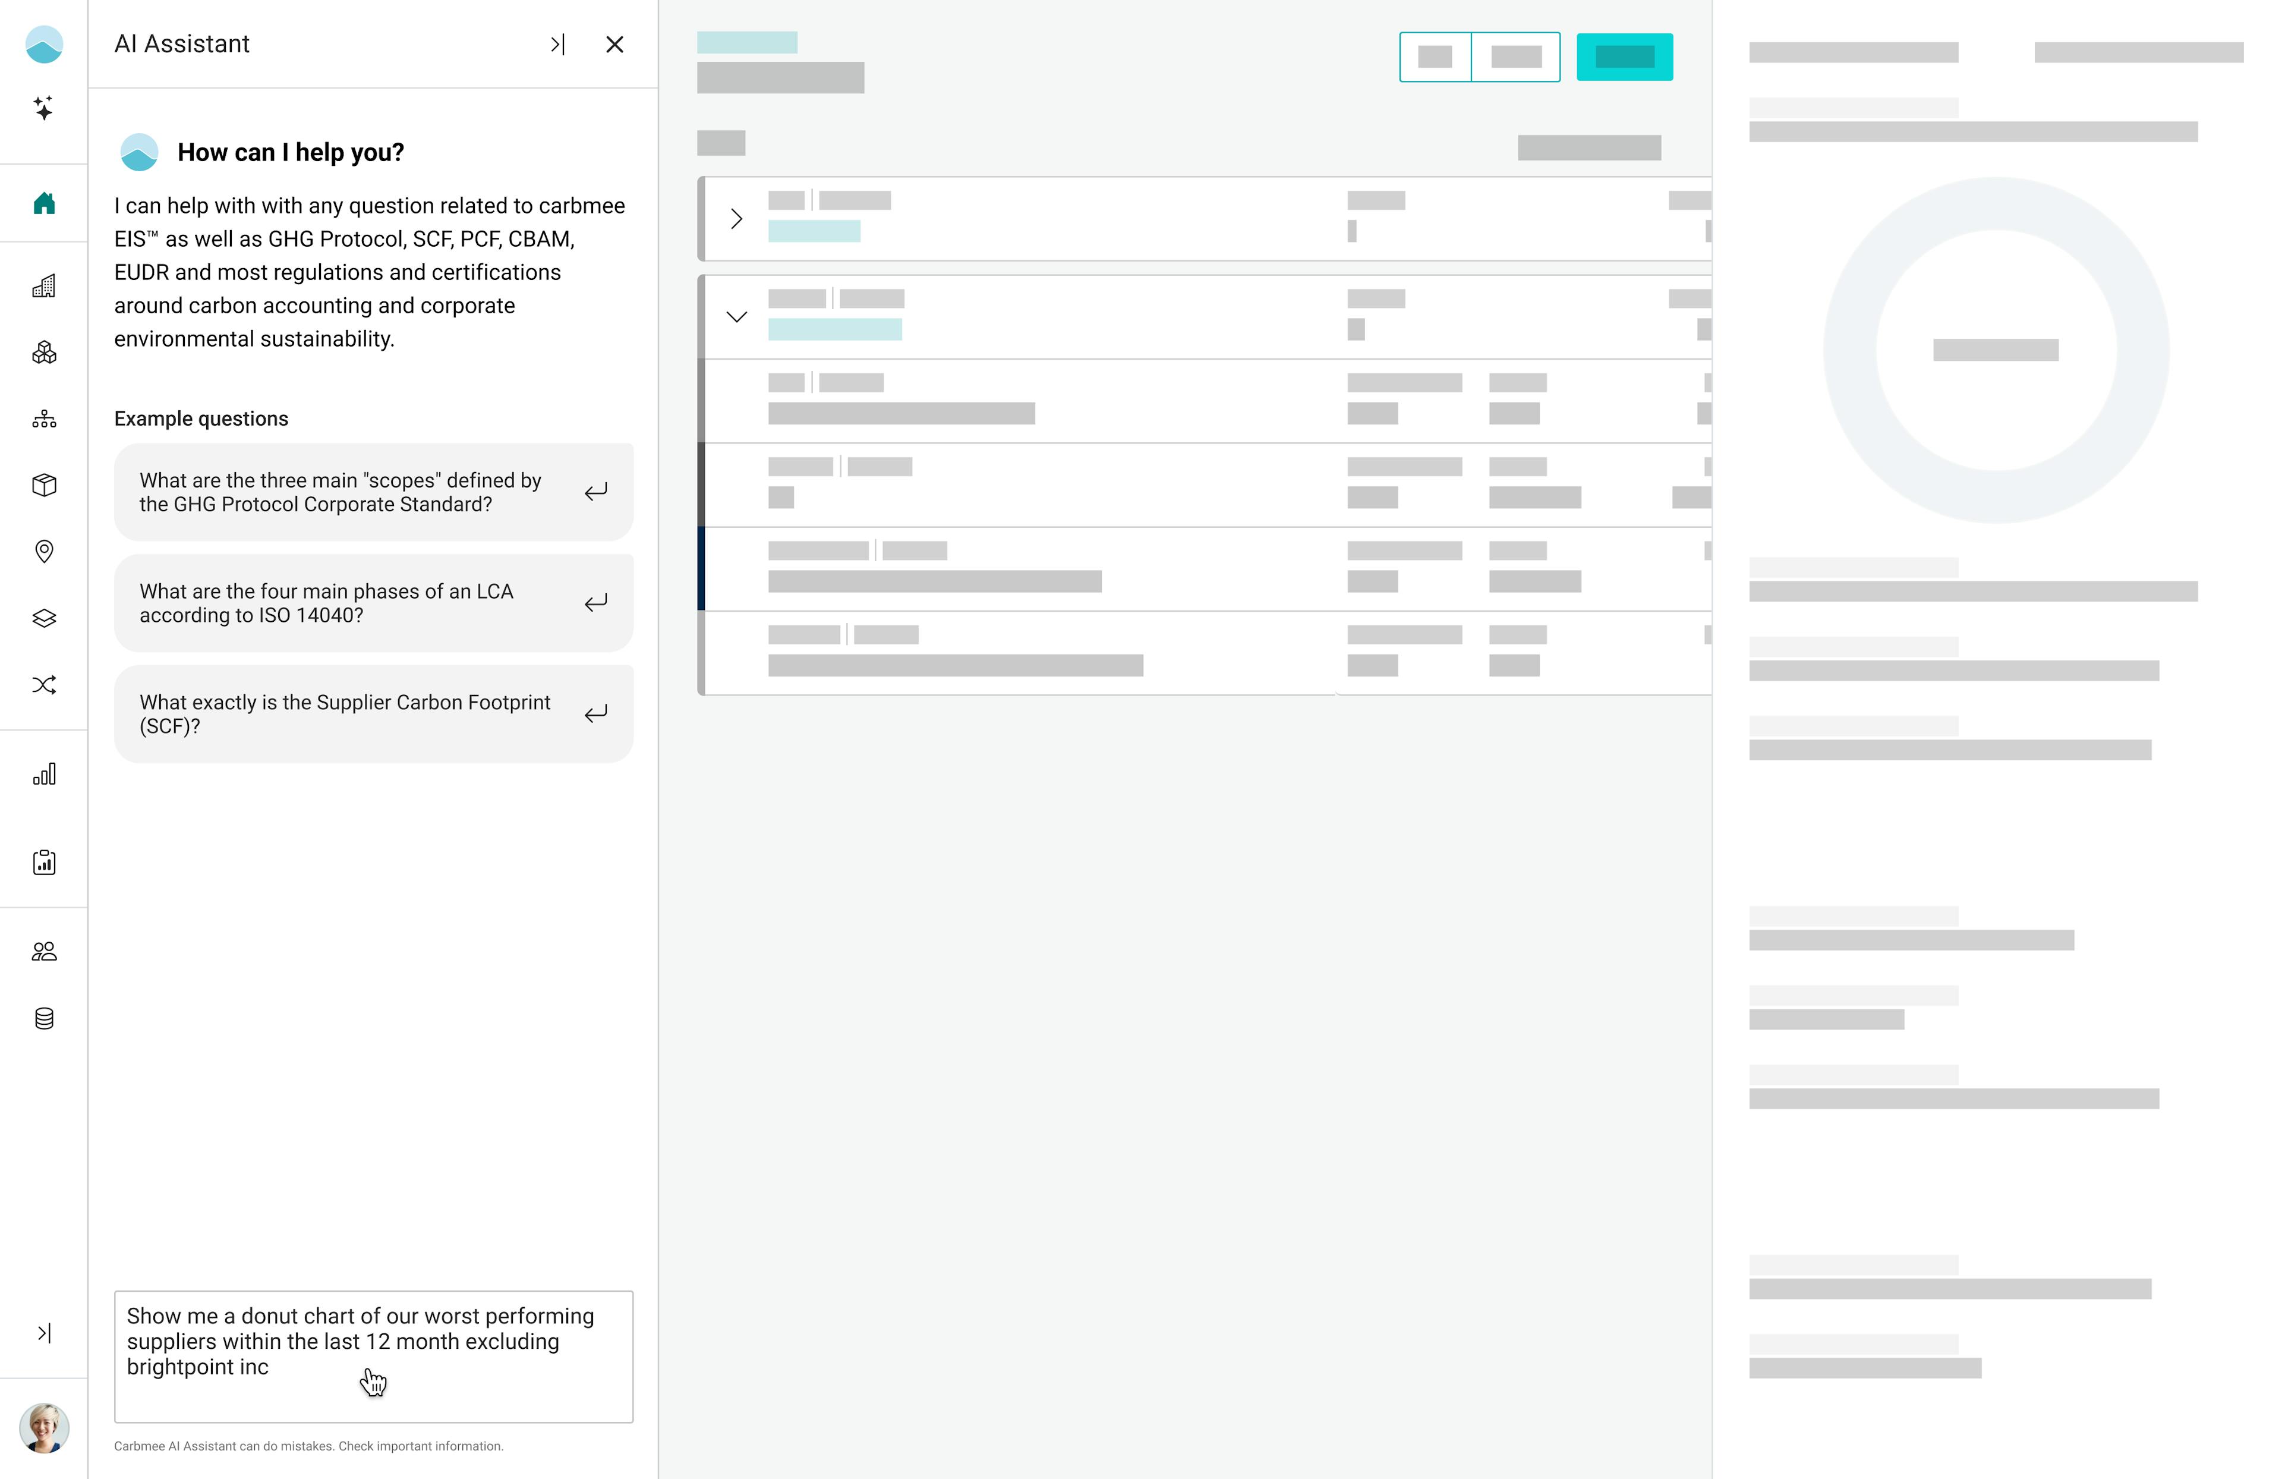Dock the AI Assistant panel right
Screen dimensions: 2282x1479
557,44
